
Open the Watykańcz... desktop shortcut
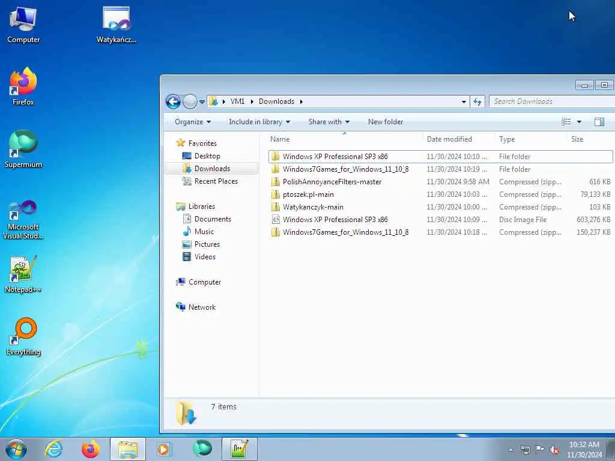(x=117, y=25)
